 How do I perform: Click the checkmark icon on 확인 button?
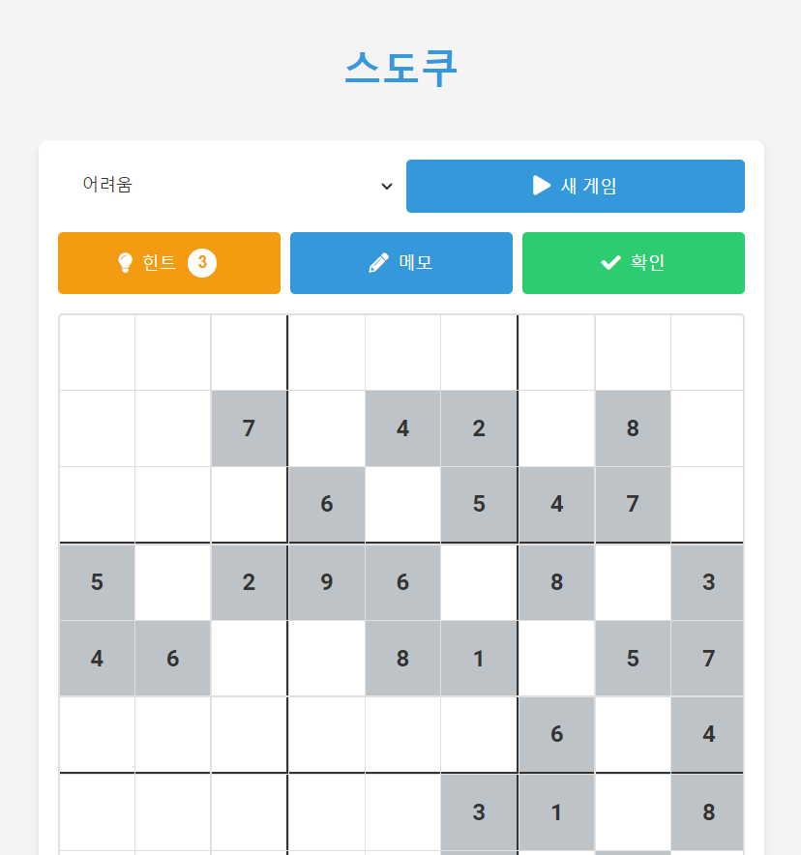tap(610, 263)
